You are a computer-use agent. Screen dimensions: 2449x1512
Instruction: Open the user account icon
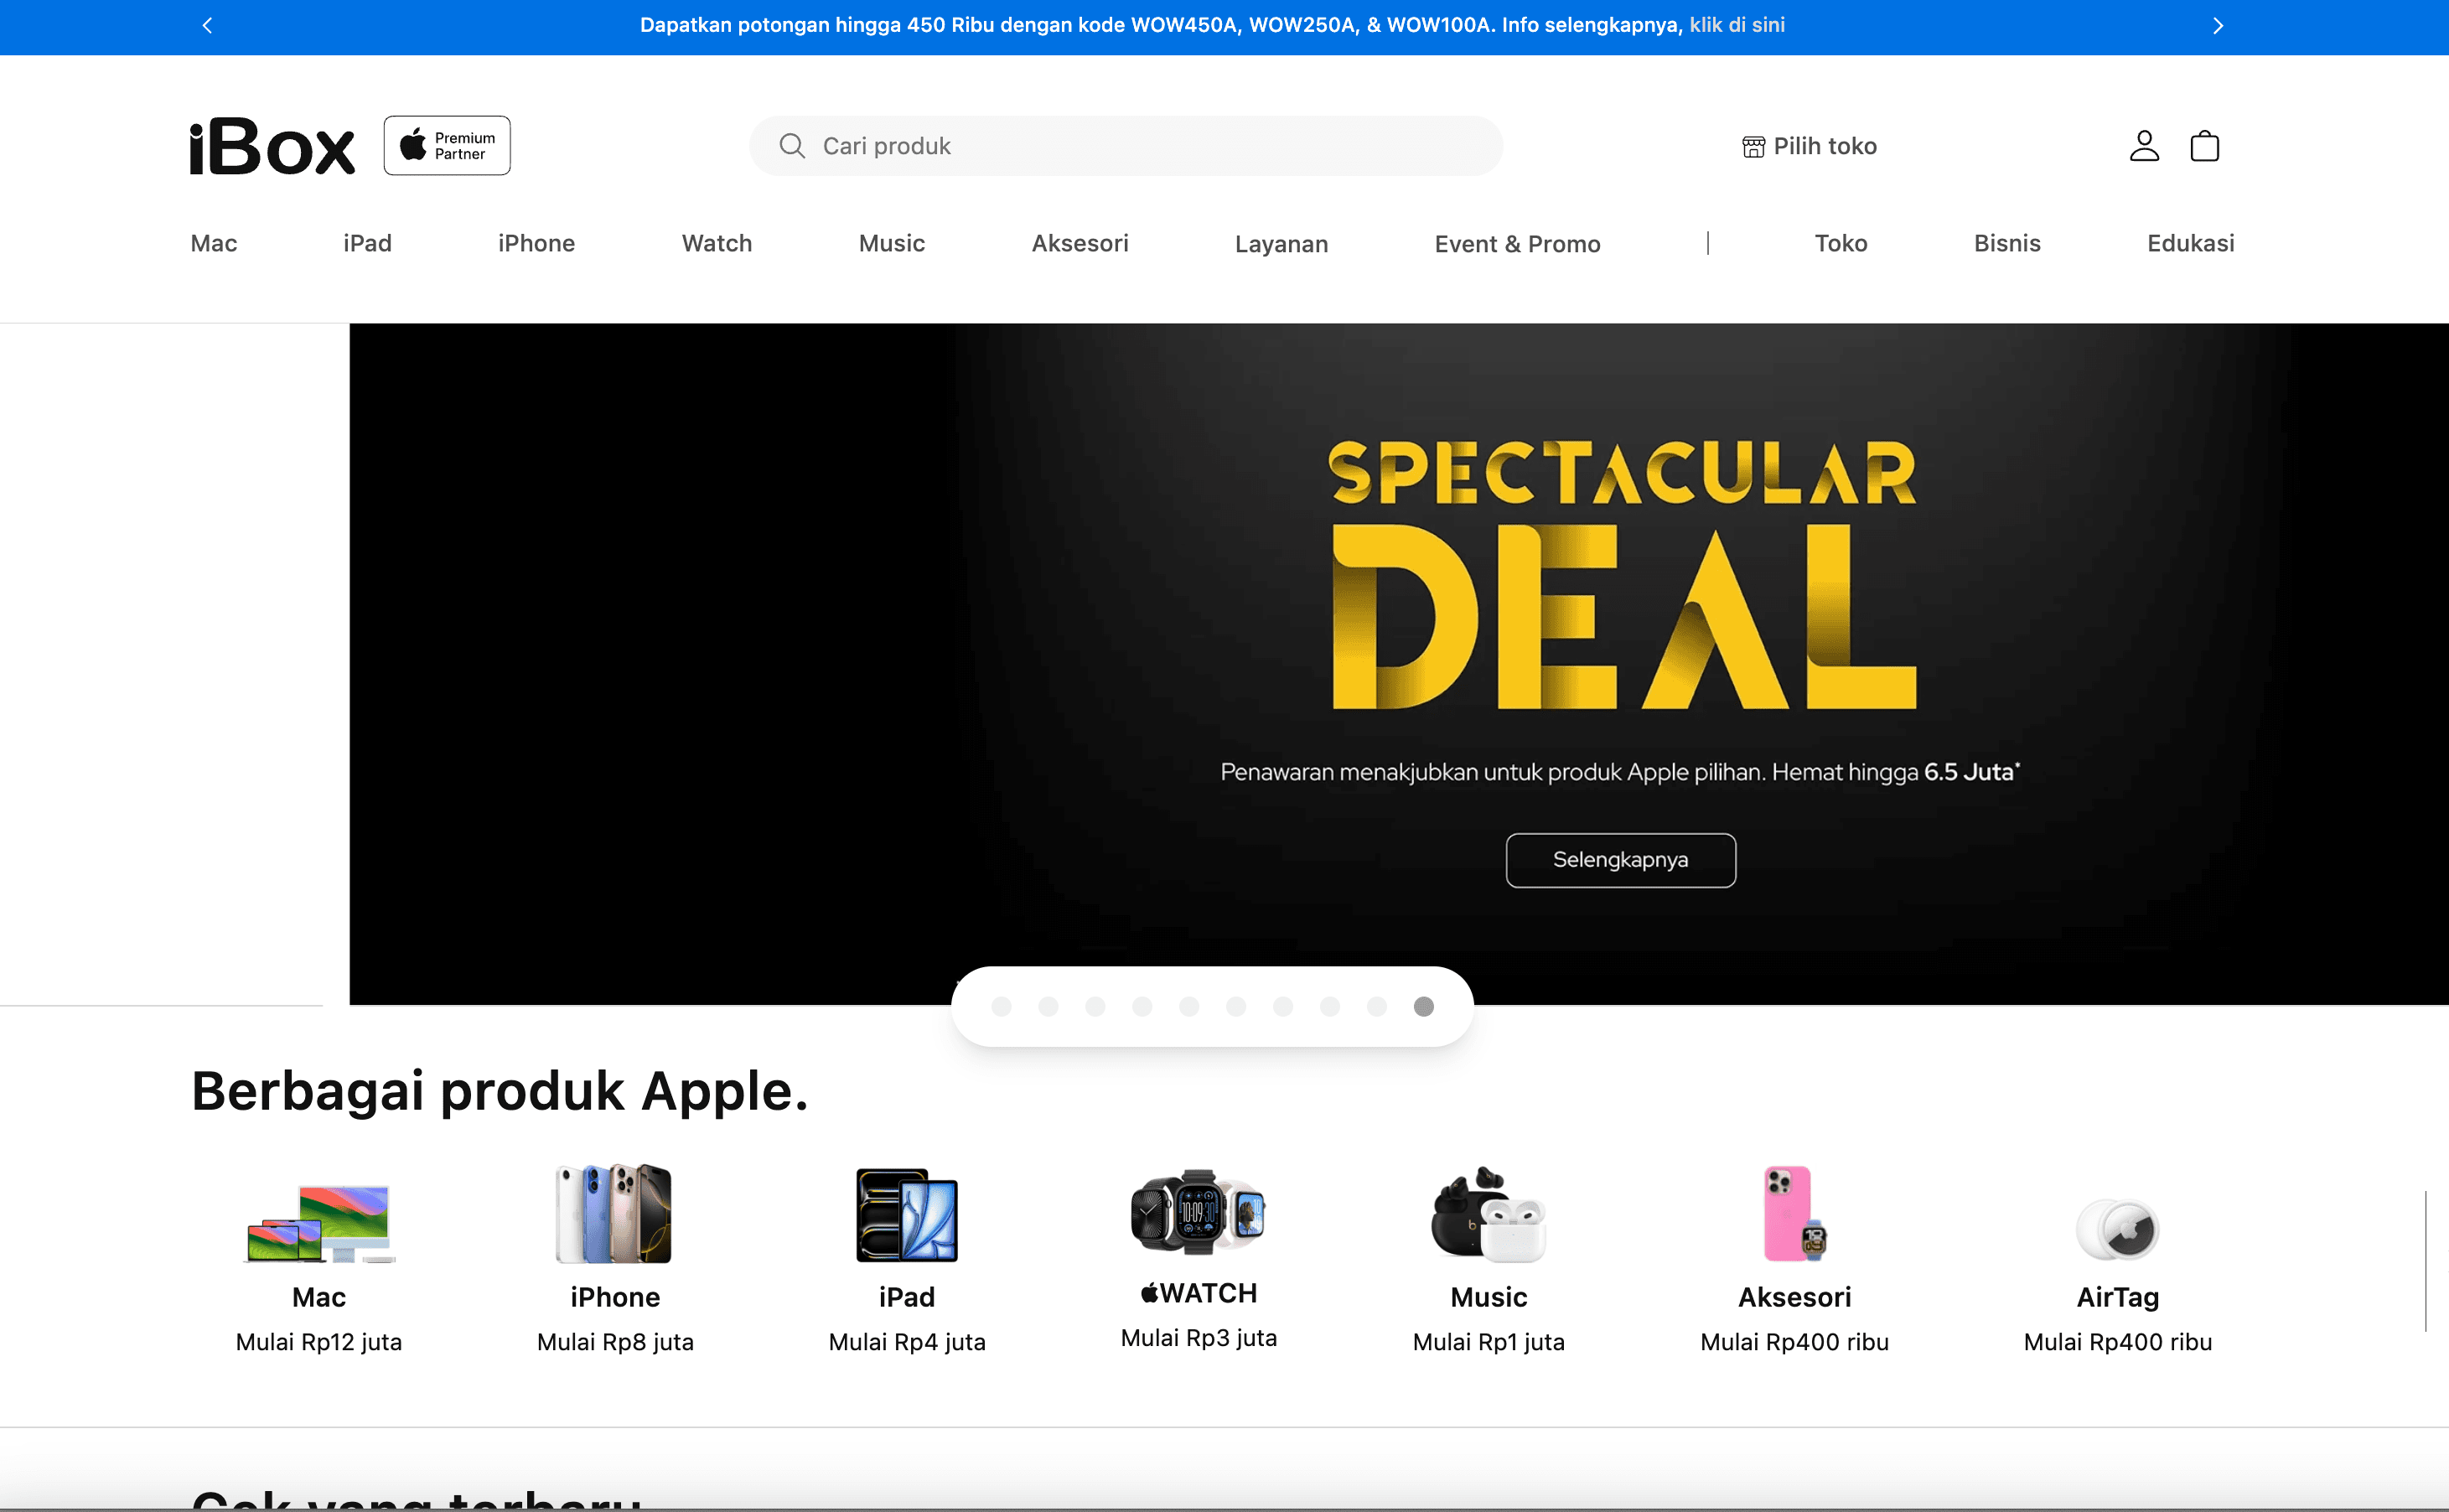tap(2144, 146)
